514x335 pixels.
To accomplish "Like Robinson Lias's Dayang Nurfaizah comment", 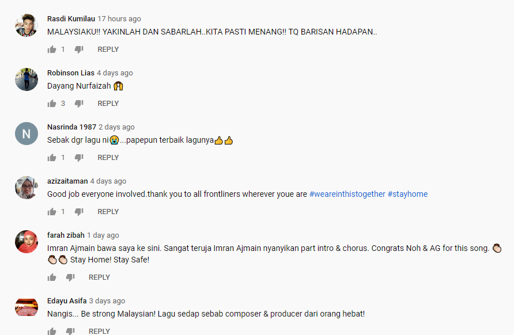I will [52, 104].
